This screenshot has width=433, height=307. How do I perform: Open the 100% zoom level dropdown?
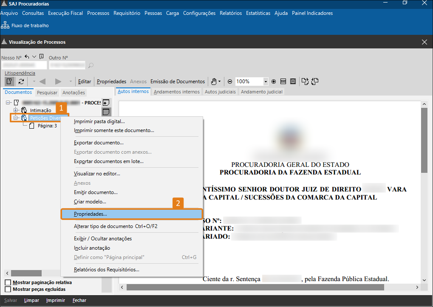pos(266,82)
